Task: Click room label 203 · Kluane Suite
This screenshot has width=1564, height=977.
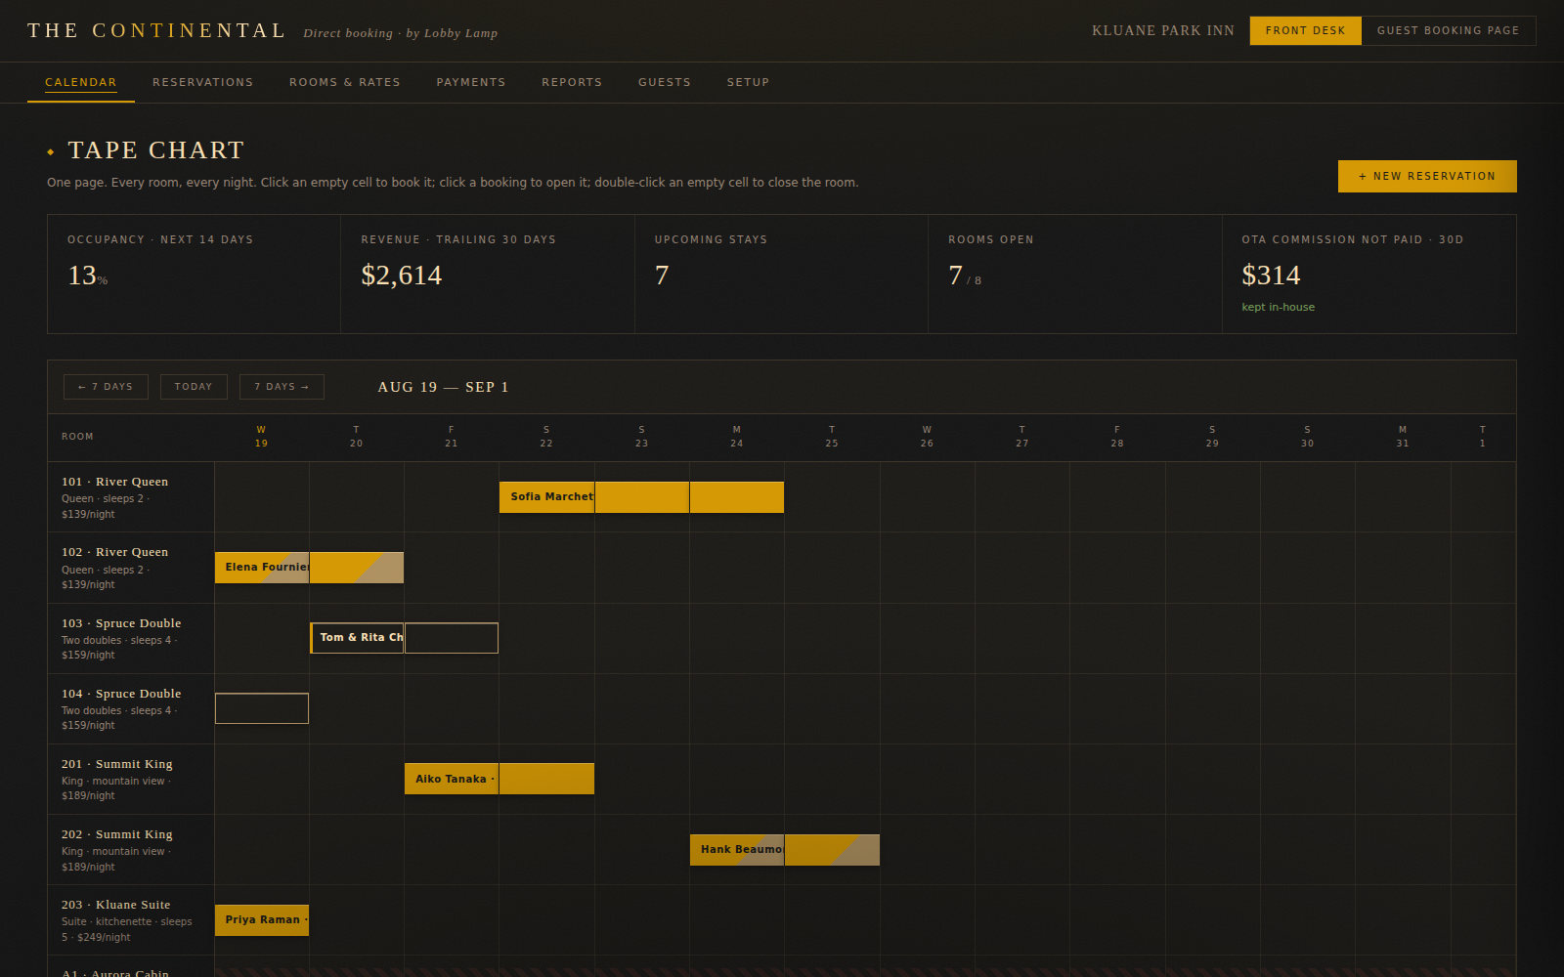Action: [116, 905]
